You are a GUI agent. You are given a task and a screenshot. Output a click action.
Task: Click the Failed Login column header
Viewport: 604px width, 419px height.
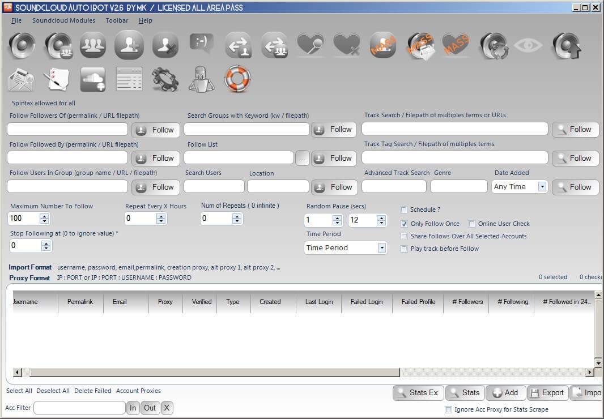click(367, 302)
